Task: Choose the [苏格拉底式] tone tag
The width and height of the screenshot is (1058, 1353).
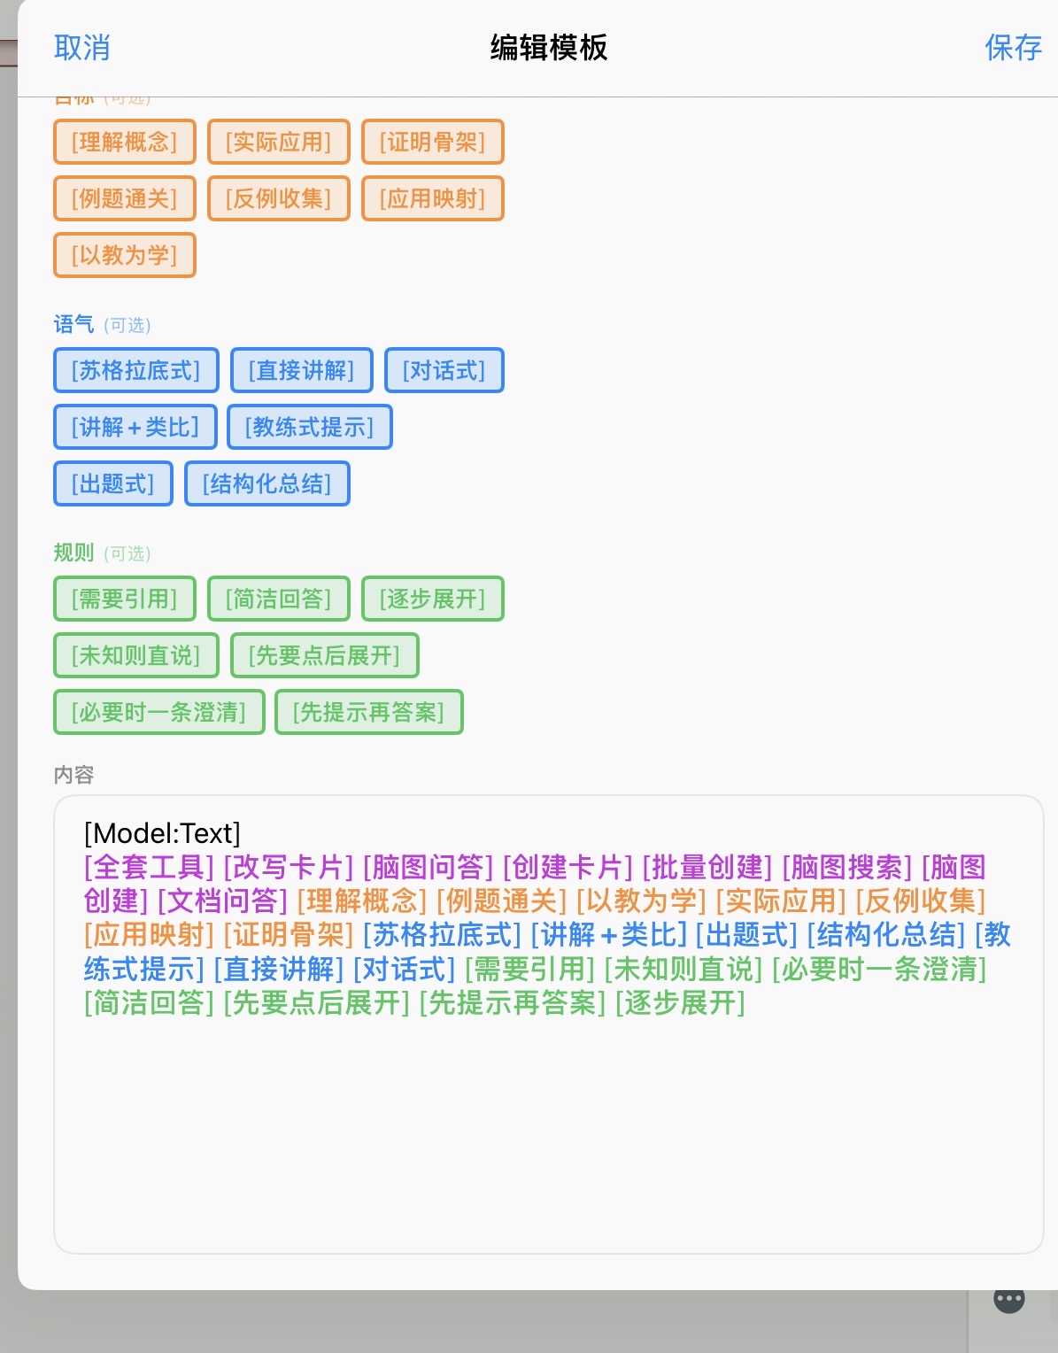Action: pyautogui.click(x=136, y=370)
